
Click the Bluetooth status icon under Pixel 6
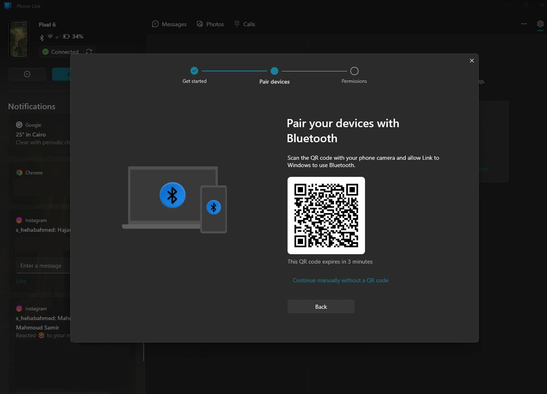[42, 38]
